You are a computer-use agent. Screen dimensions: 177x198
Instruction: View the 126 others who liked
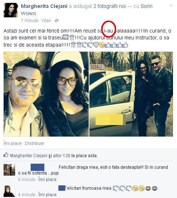point(62,156)
